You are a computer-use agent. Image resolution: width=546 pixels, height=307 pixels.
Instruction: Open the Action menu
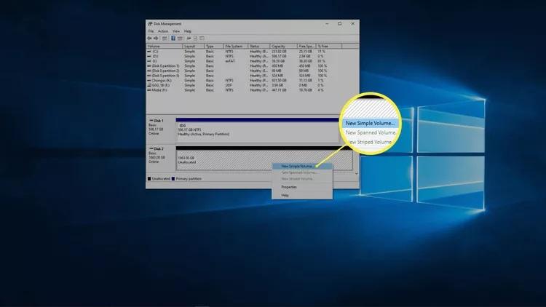162,31
